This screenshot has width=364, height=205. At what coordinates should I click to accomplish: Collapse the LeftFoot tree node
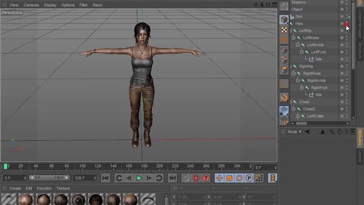[x=301, y=52]
